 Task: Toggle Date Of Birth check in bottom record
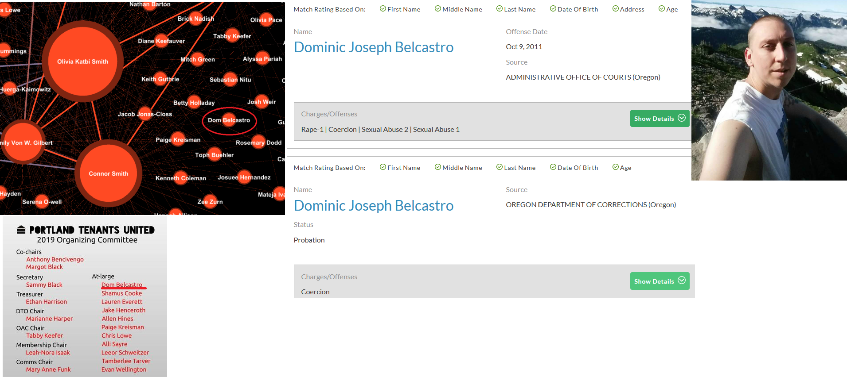pos(553,167)
